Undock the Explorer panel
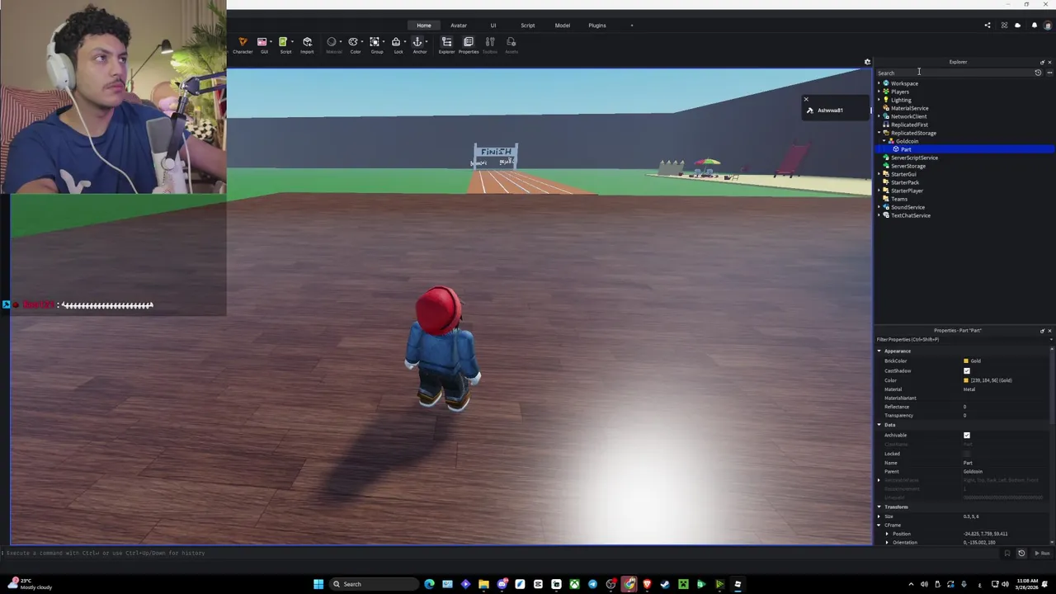The width and height of the screenshot is (1056, 594). pyautogui.click(x=1042, y=62)
